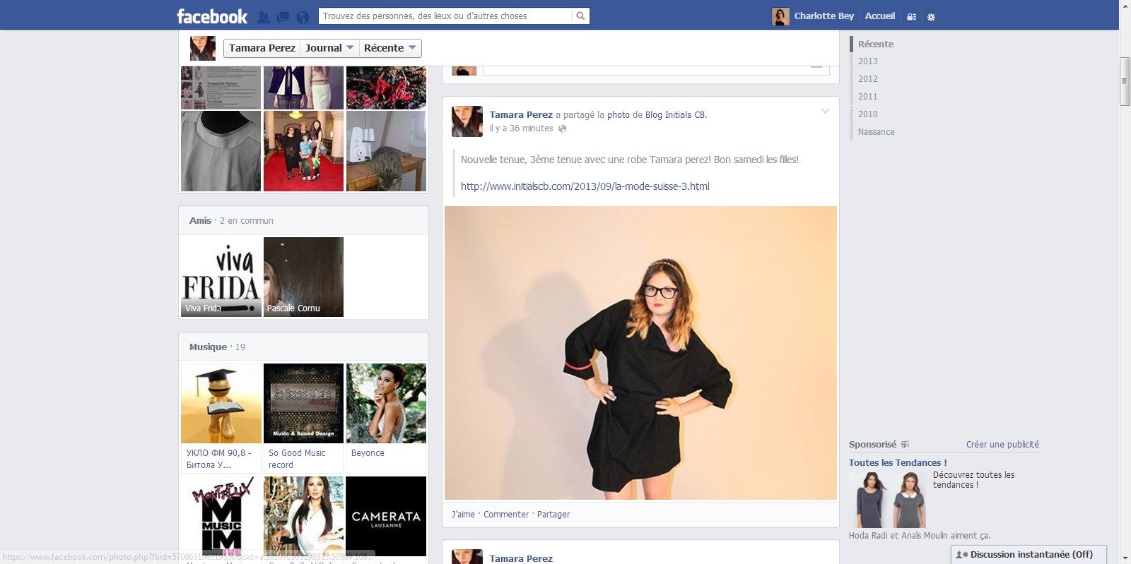Click Partager on the post
Viewport: 1131px width, 564px height.
coord(553,515)
